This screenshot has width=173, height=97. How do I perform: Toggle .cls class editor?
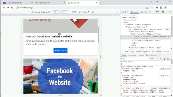click(x=157, y=59)
